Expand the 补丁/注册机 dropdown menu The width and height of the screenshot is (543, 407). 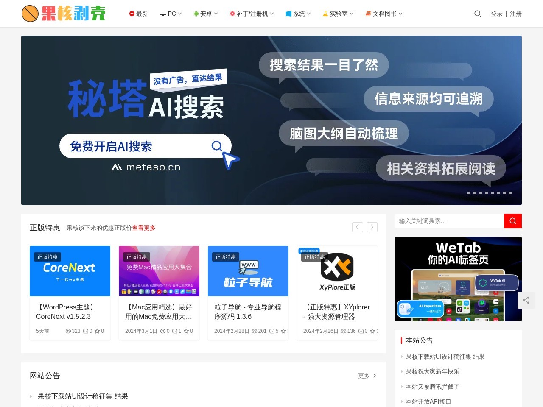(x=252, y=14)
